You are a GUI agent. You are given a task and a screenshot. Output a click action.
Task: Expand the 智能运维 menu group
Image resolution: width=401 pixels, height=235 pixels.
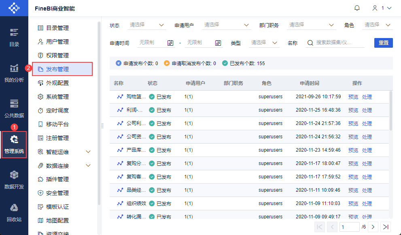[88, 152]
